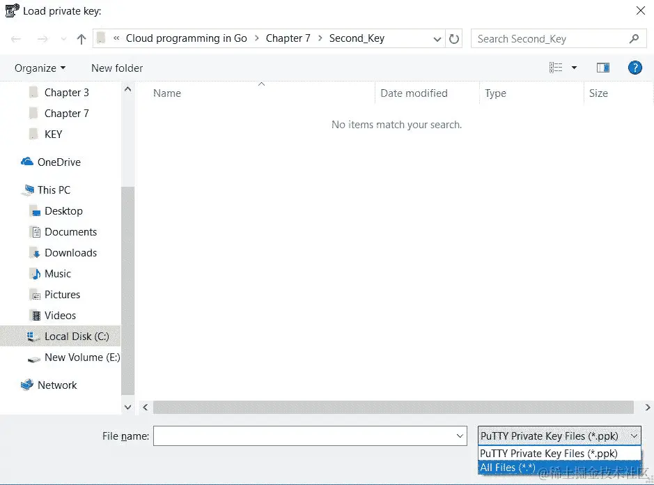Viewport: 654px width, 485px height.
Task: Open the blue Help icon
Action: click(634, 68)
